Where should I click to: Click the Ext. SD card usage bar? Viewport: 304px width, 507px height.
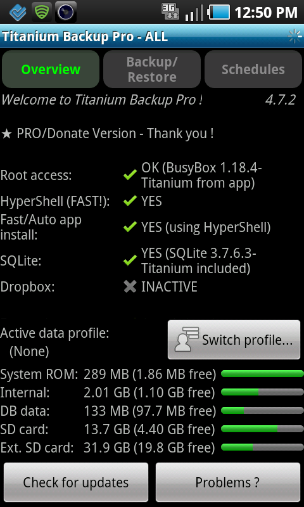point(262,447)
